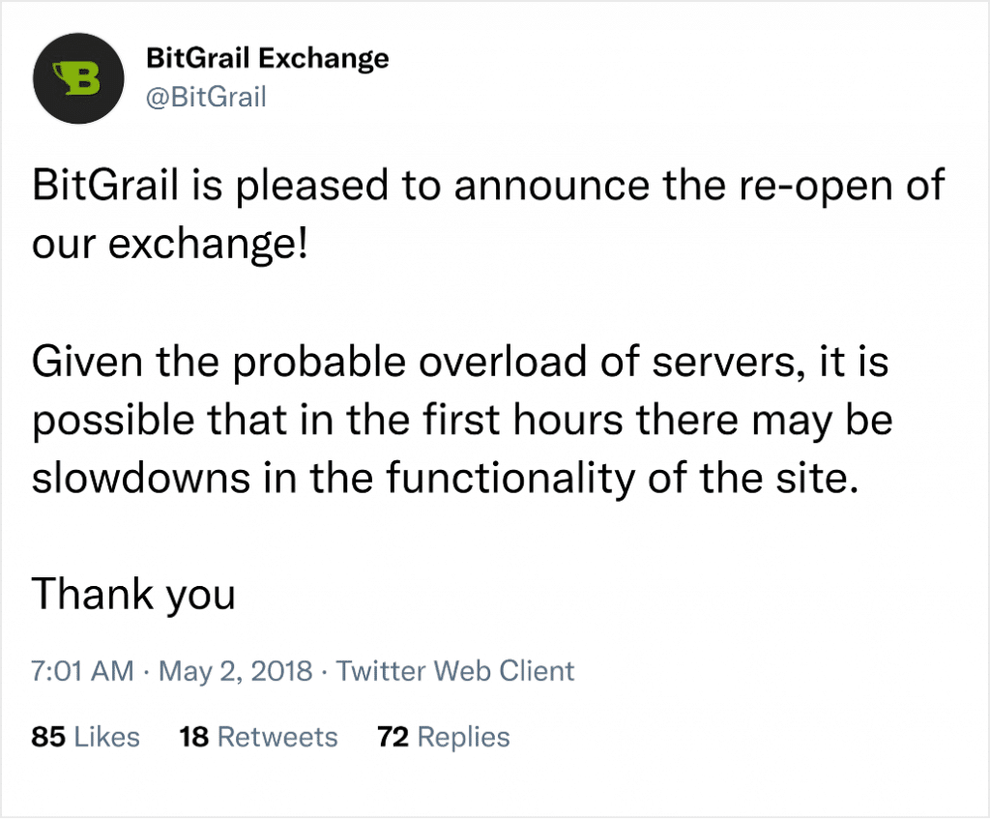
Task: Click the Twitter Web Client source link
Action: (454, 671)
